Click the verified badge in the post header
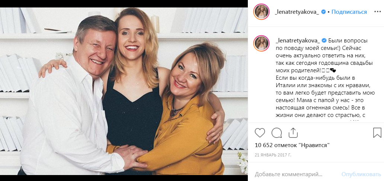384x181 pixels. [324, 12]
